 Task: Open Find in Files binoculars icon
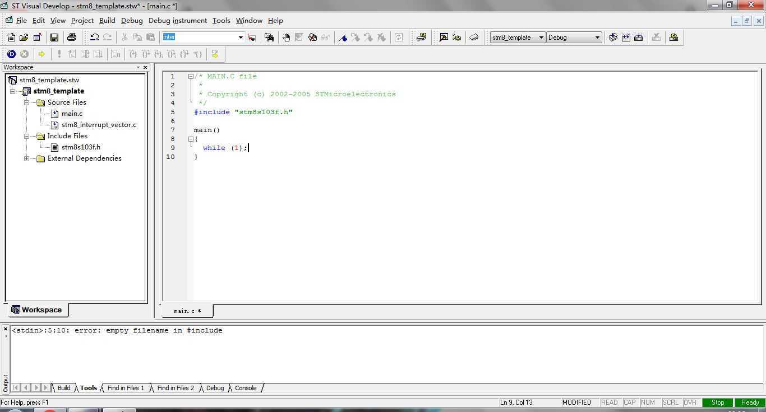coord(269,38)
